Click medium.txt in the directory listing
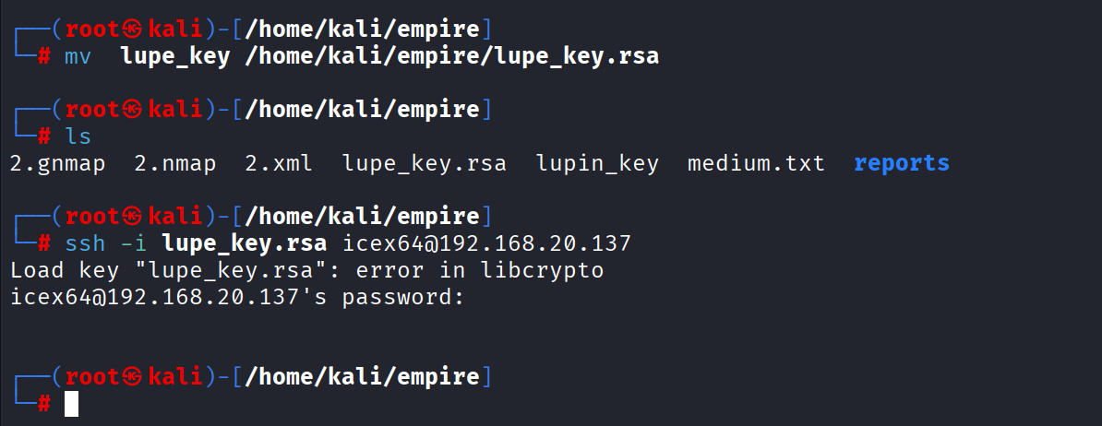 pos(756,164)
